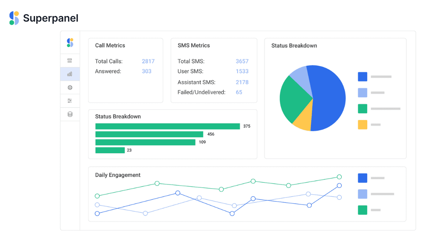Click the yellow pie chart legend swatch
The image size is (439, 235).
click(363, 125)
